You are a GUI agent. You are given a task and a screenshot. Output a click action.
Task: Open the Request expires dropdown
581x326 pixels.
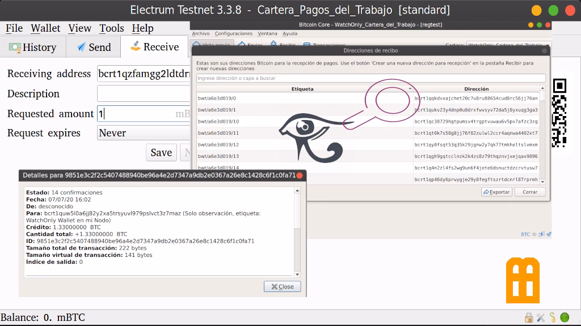(x=143, y=133)
